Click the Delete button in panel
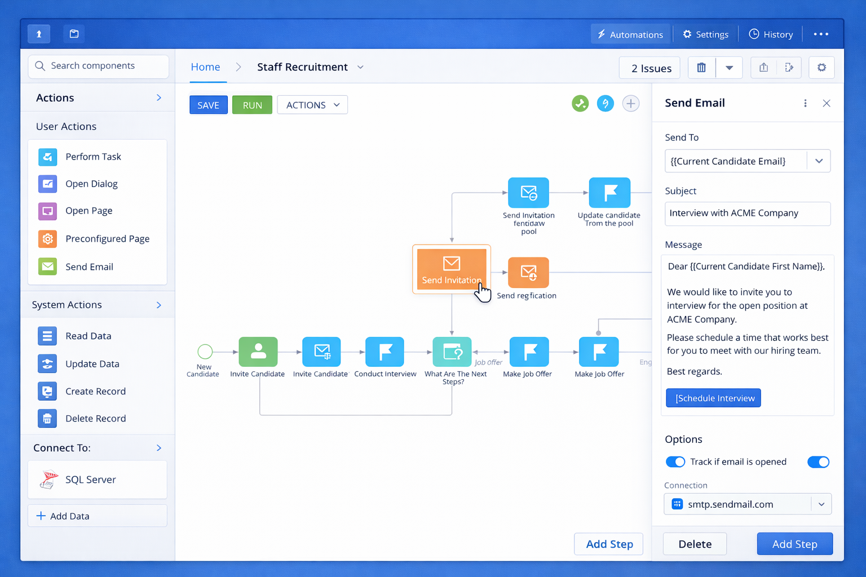 coord(695,544)
